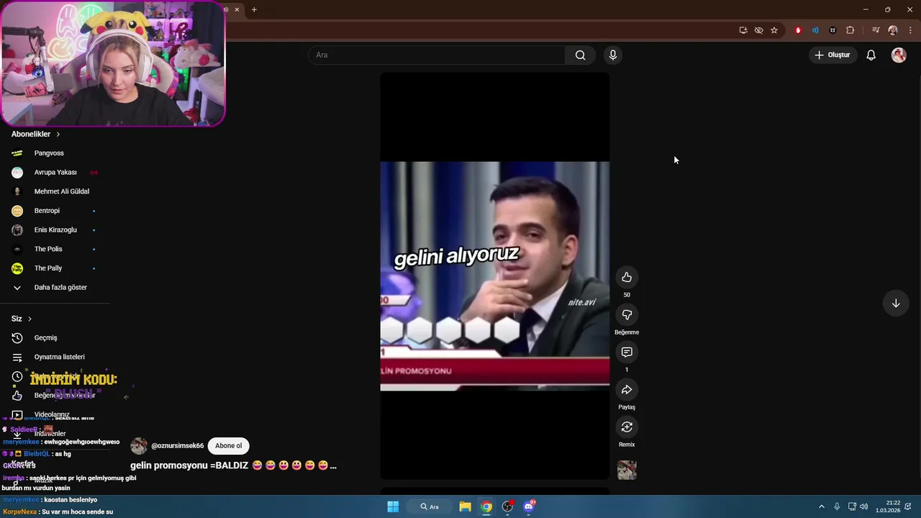921x518 pixels.
Task: Open the black cat-face extension
Action: coord(832,30)
